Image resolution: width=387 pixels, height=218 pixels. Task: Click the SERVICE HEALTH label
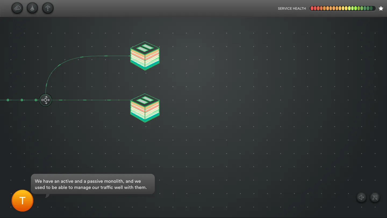point(292,9)
